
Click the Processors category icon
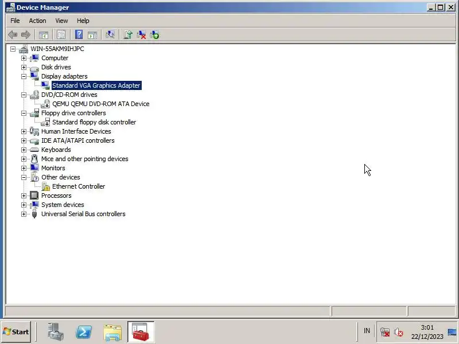[34, 196]
